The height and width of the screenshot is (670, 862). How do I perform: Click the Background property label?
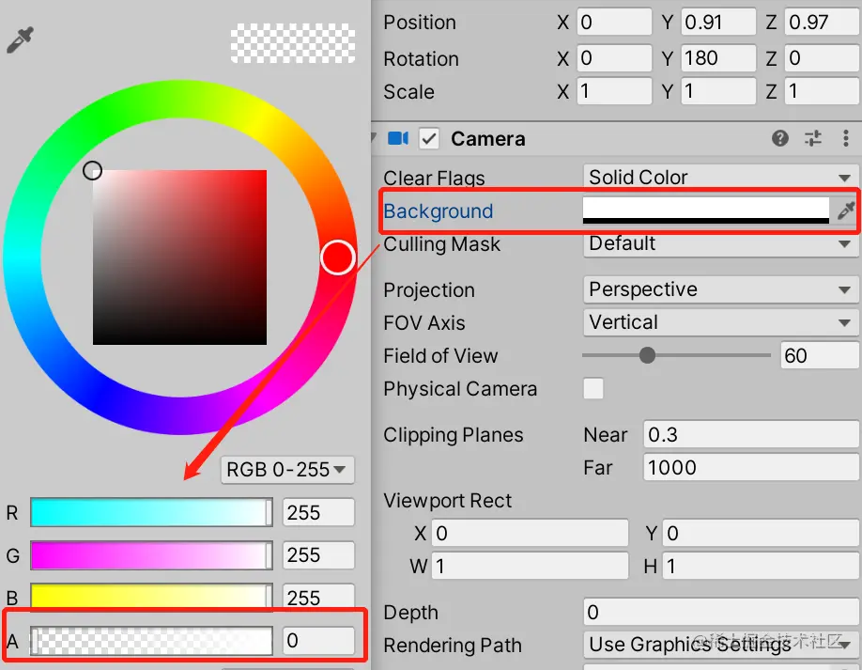coord(439,211)
